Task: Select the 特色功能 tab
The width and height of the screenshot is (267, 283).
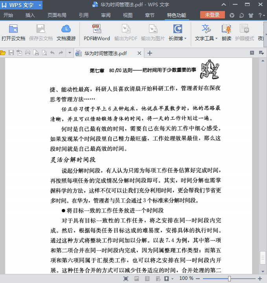Action: tap(177, 15)
